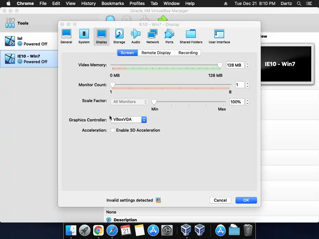The height and width of the screenshot is (239, 319).
Task: Open the Bookmarks menu
Action: 113,3
